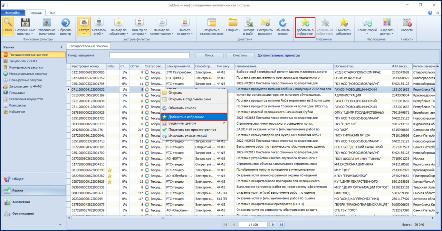442x231 pixels.
Task: Switch to the Главная ribbon tab
Action: point(35,13)
